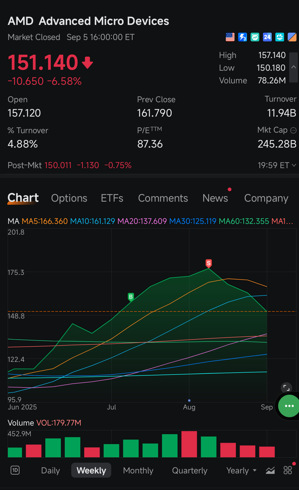Screen dimensions: 299x490
Task: Tap the US flag market icon
Action: click(x=230, y=37)
